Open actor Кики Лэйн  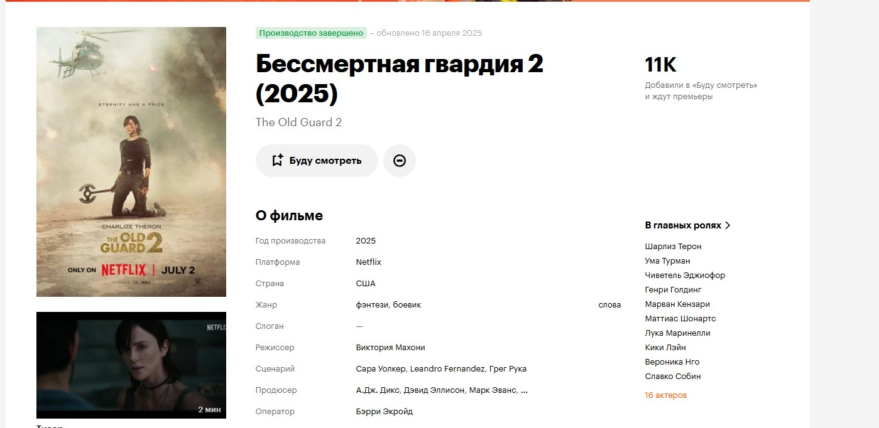665,348
